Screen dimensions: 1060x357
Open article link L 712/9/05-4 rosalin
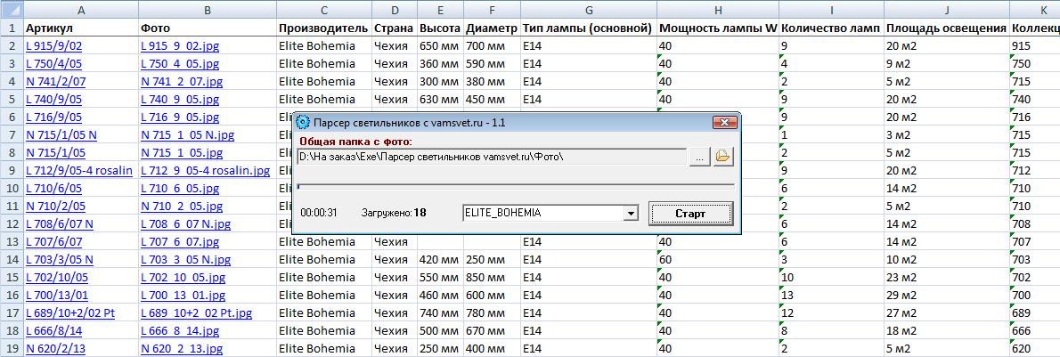pos(79,170)
